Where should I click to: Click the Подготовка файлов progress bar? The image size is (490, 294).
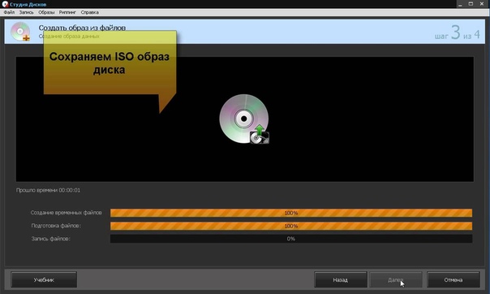(x=291, y=226)
